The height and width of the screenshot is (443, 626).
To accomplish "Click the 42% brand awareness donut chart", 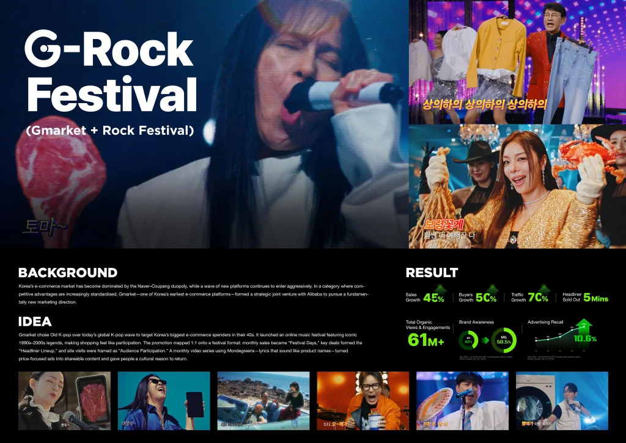I will coord(469,340).
